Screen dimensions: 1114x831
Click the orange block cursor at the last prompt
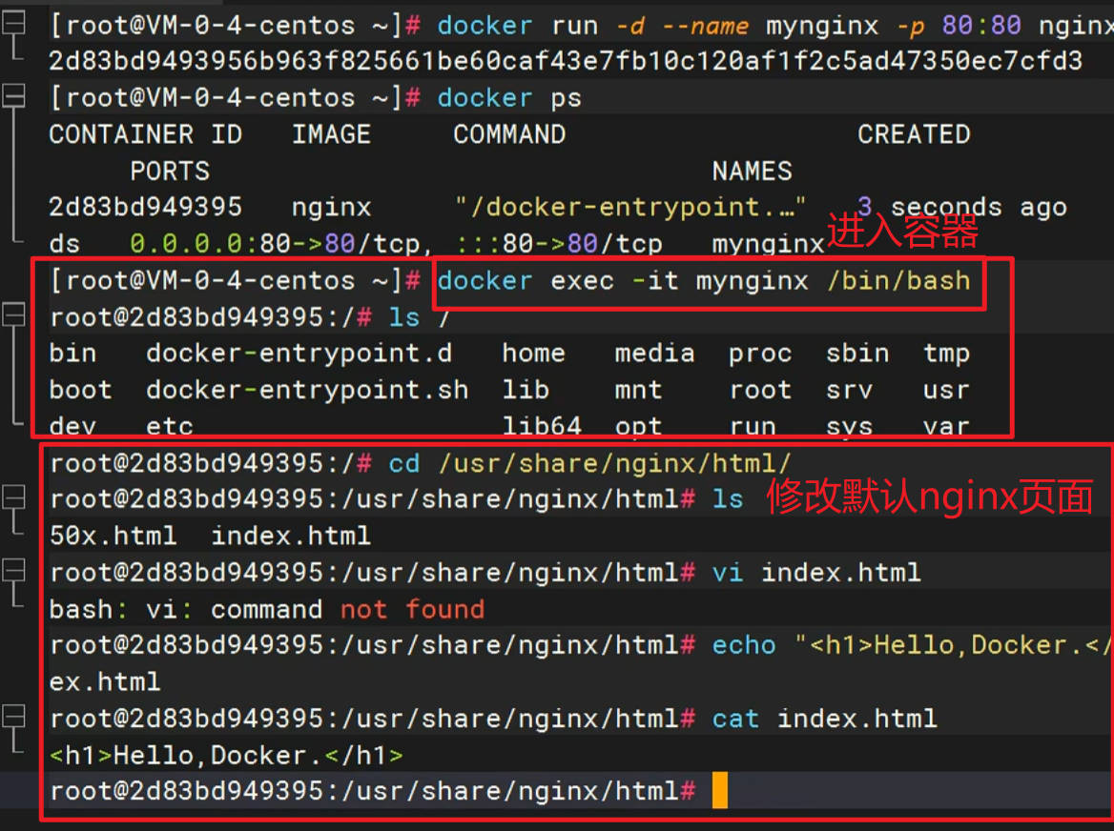click(x=720, y=791)
